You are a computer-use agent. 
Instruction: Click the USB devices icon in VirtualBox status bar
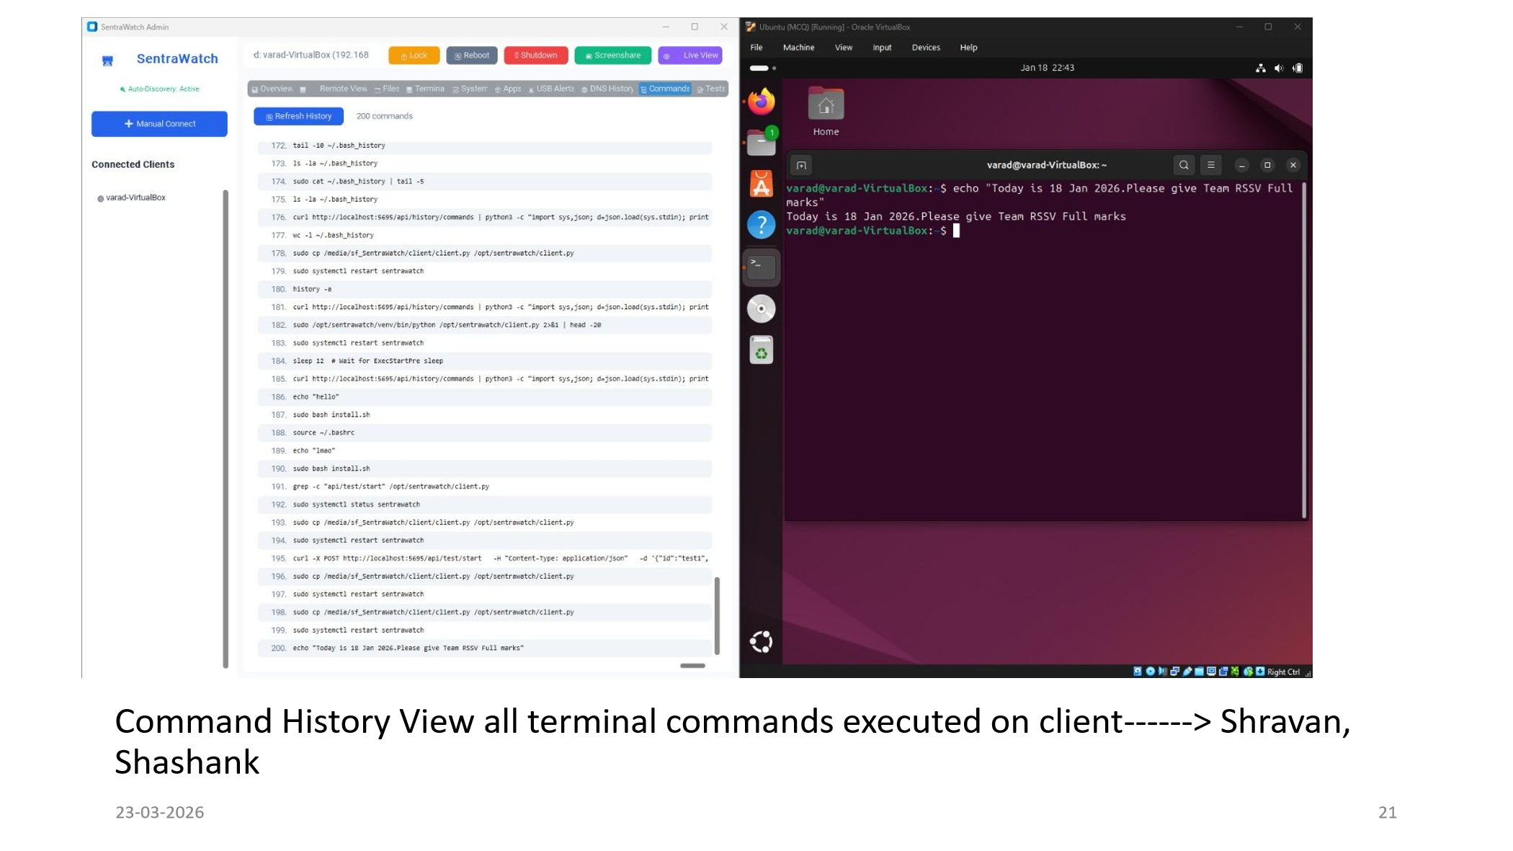pyautogui.click(x=1187, y=672)
